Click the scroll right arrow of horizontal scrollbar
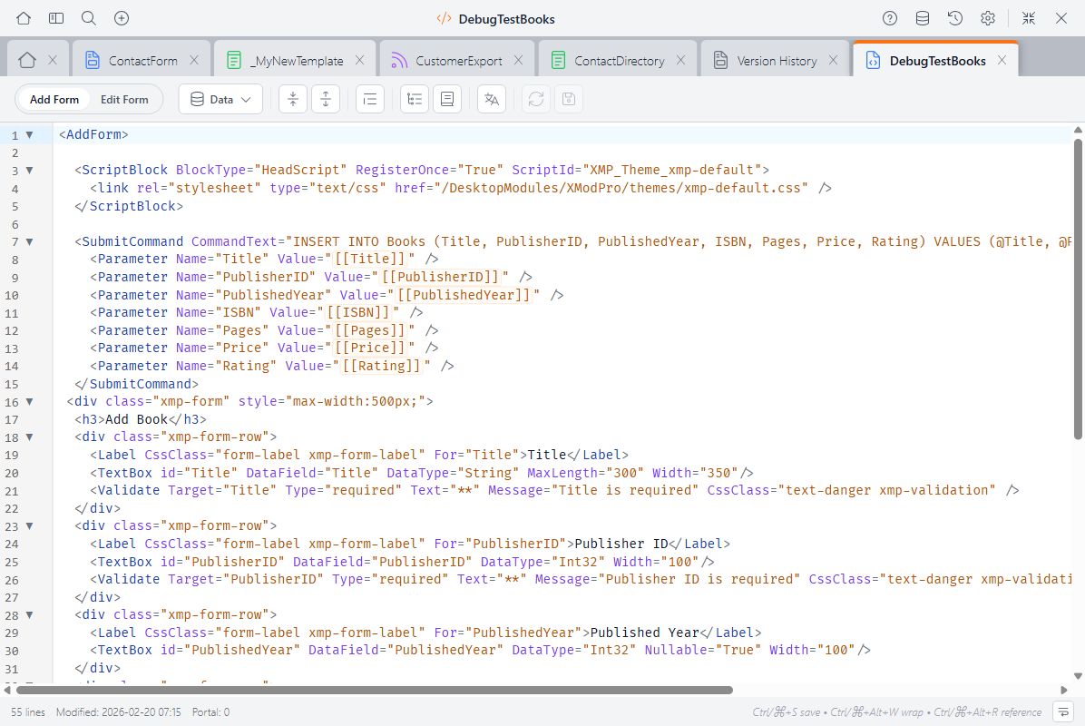The image size is (1085, 726). pyautogui.click(x=1064, y=690)
